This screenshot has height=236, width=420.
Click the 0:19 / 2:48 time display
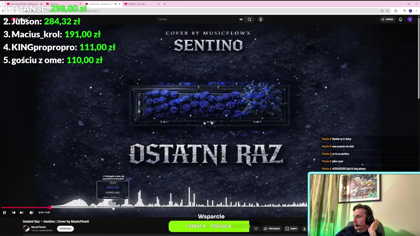click(44, 212)
